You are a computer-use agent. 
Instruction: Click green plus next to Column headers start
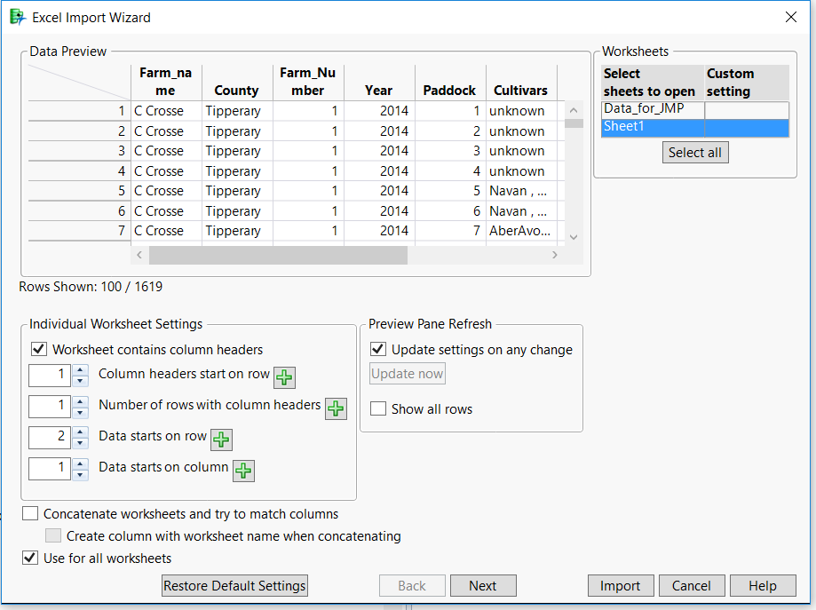coord(284,377)
